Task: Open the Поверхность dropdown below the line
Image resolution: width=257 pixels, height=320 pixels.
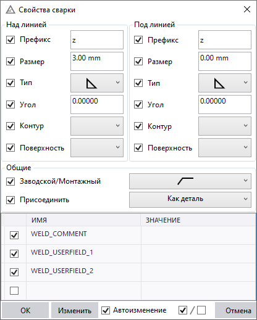Action: tap(225, 147)
